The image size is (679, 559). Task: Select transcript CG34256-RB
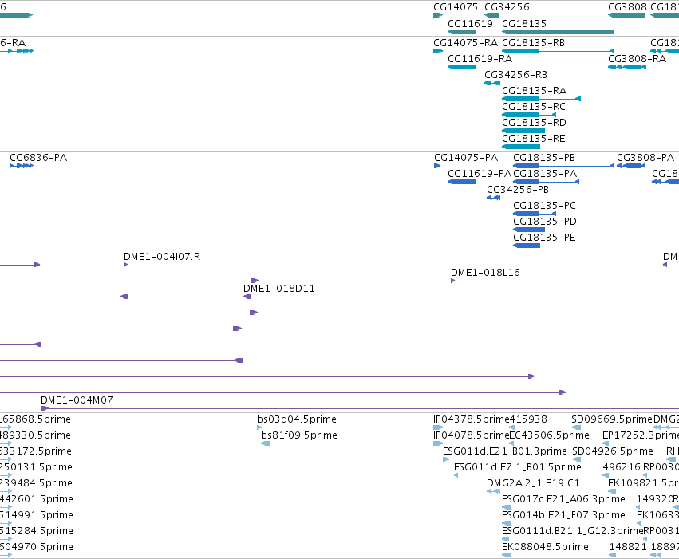(492, 83)
